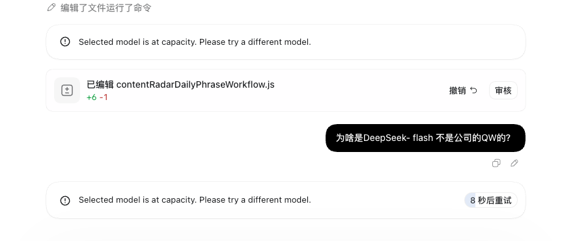Select the second 'Selected model is at capacity' message
Viewport: 575px width, 241px height.
pos(195,200)
